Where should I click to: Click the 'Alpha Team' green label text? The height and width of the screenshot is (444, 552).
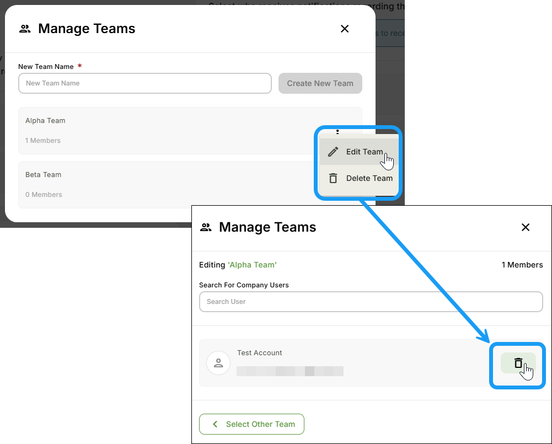click(252, 265)
